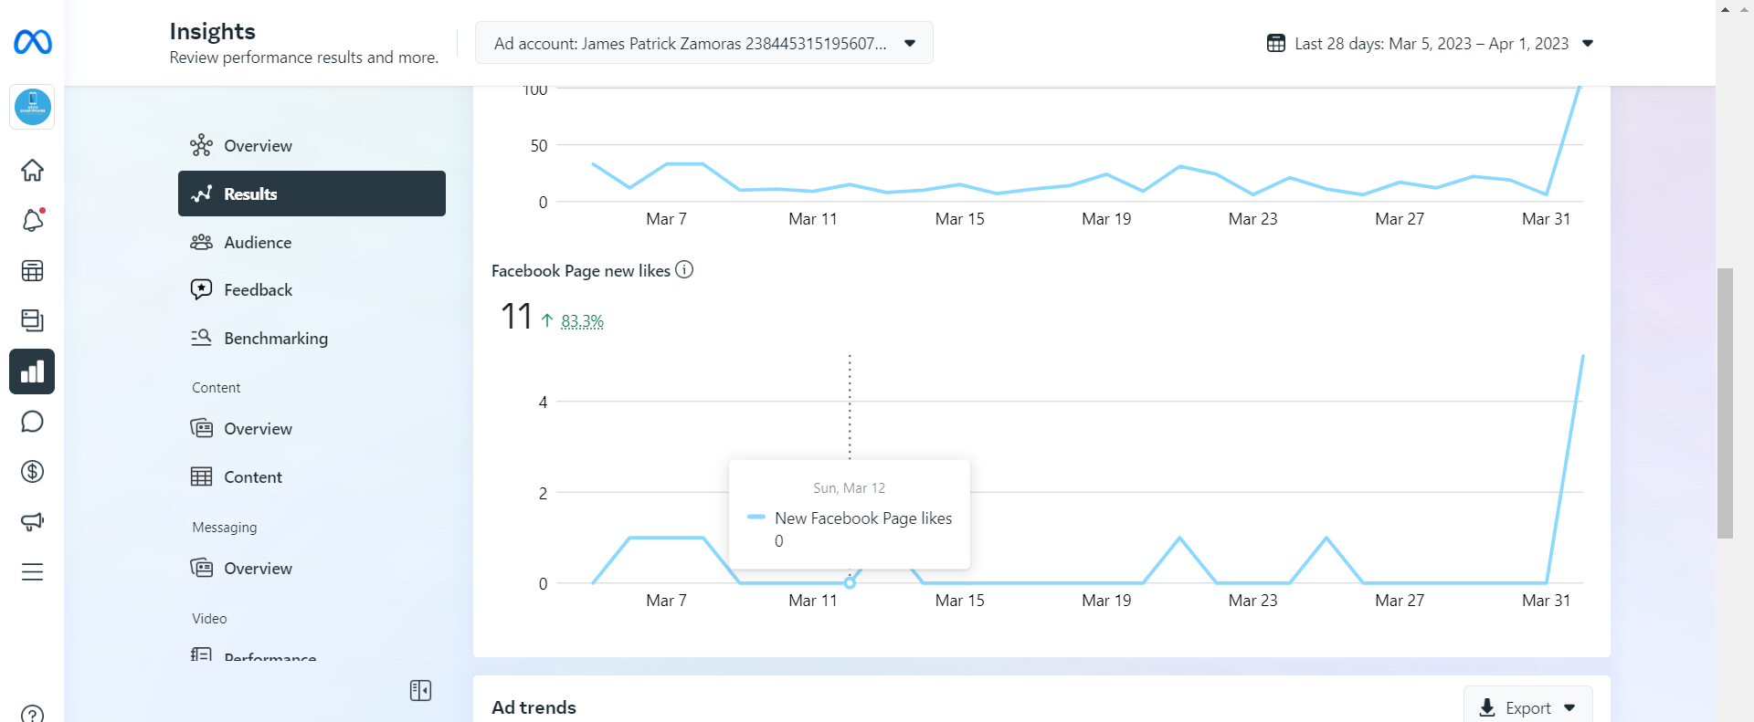Screen dimensions: 1754x722
Task: Open All tools hamburger menu icon
Action: [x=33, y=572]
